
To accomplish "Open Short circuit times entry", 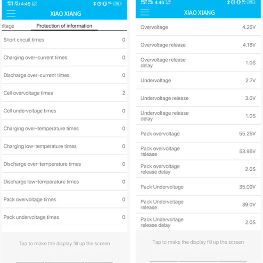I will [x=64, y=40].
